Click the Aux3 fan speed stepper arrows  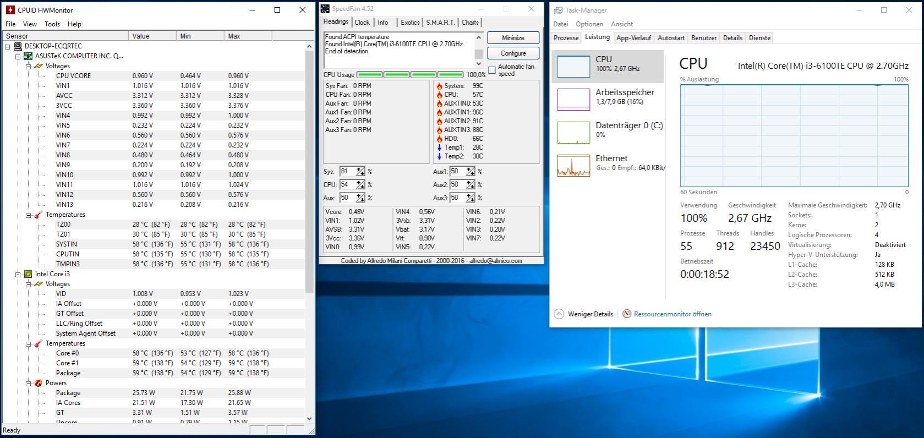point(471,198)
